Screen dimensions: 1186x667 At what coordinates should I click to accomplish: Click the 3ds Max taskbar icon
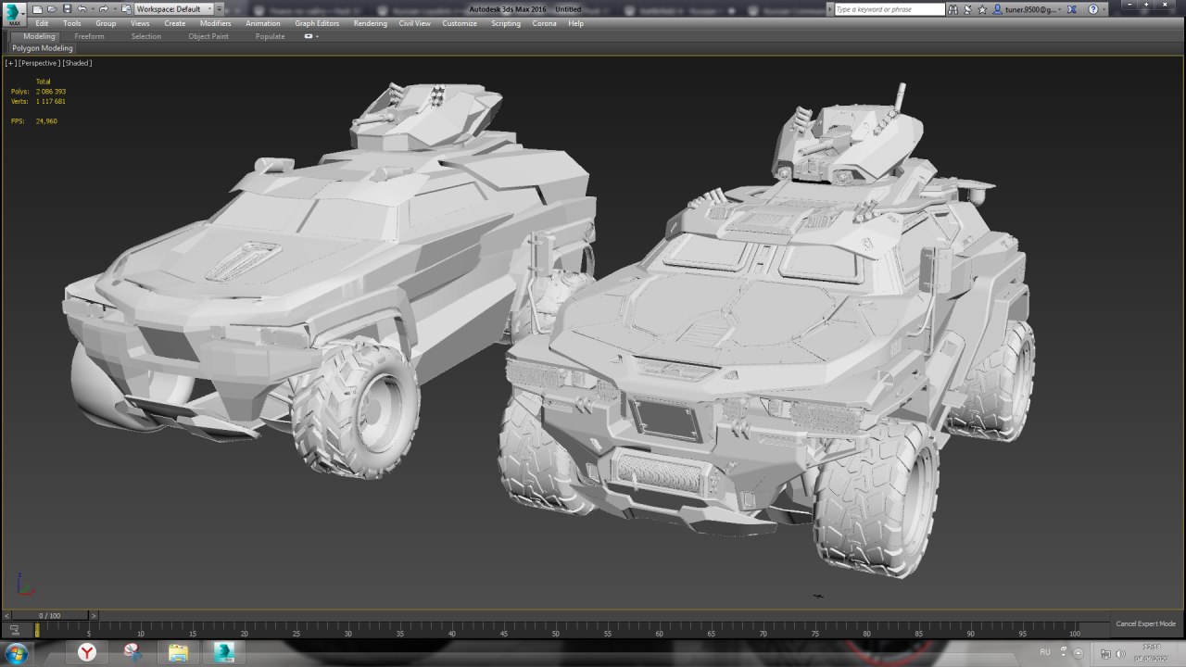coord(224,653)
